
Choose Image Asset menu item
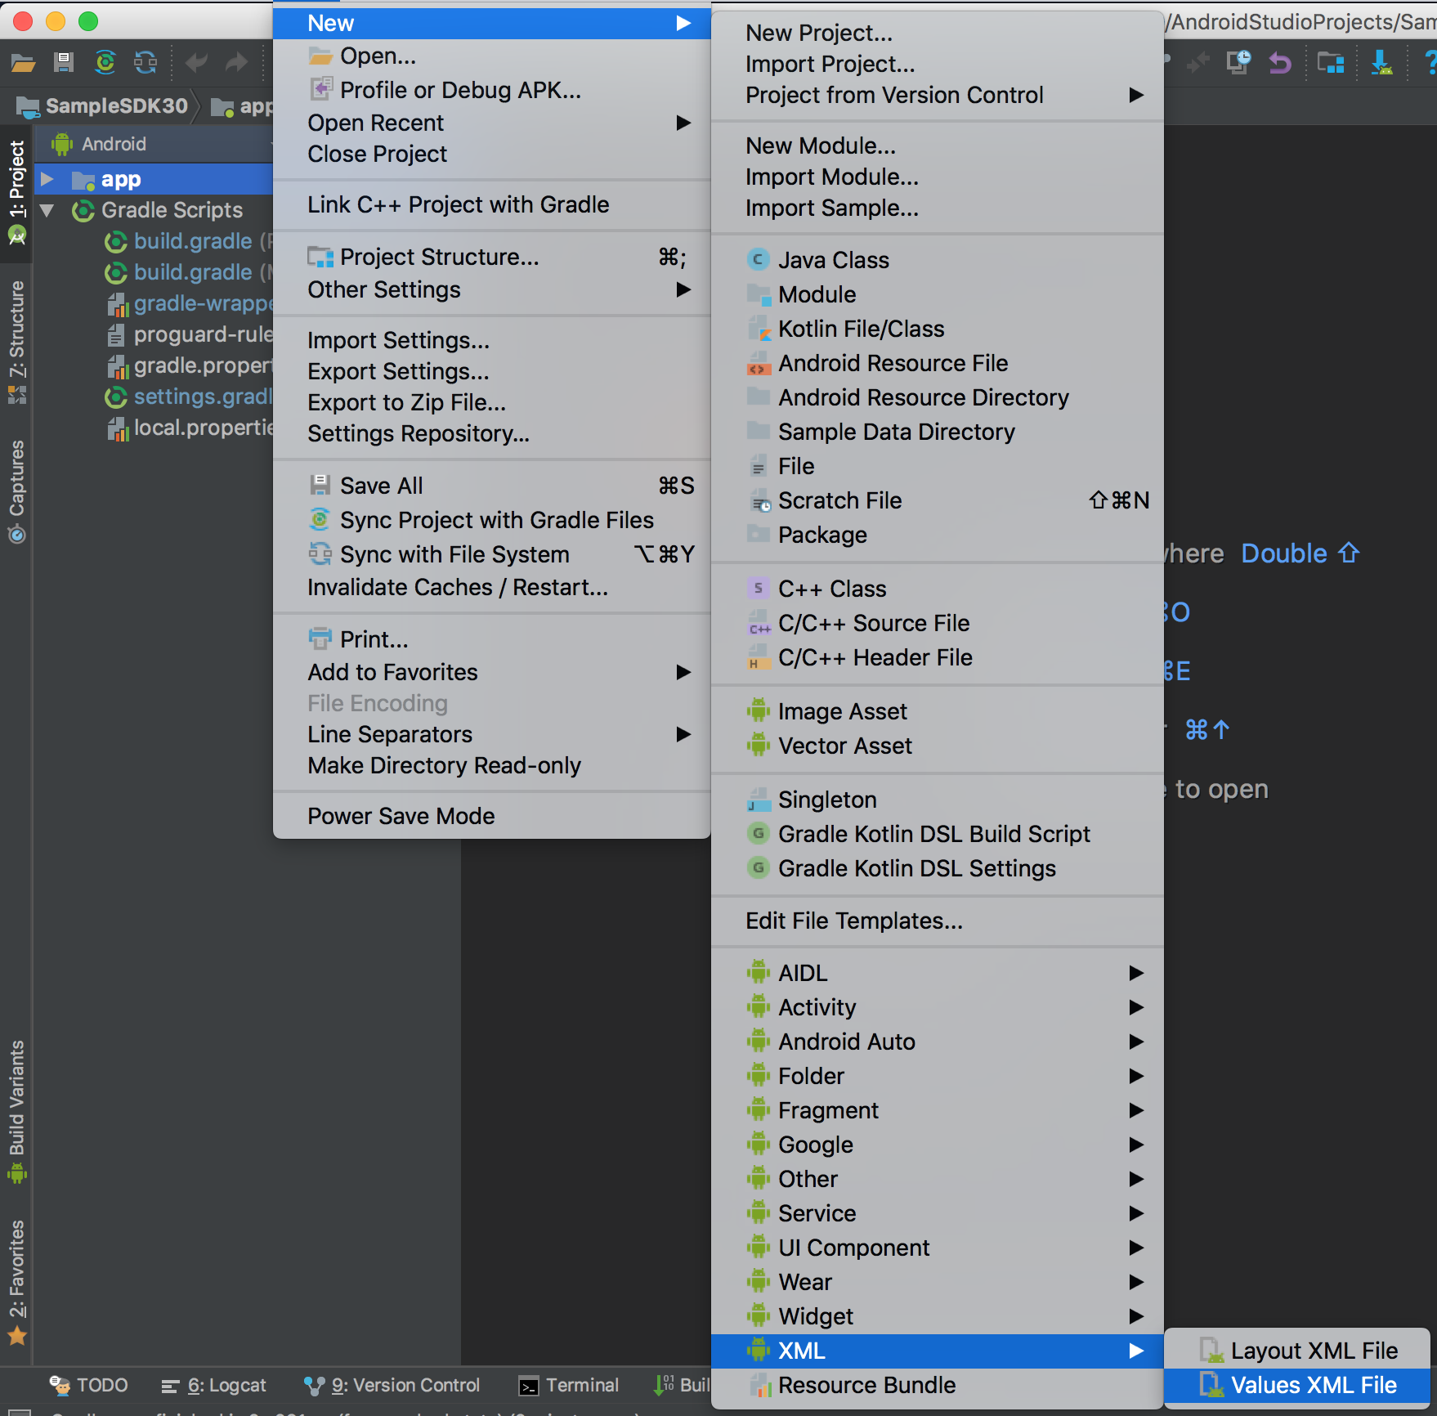point(938,711)
